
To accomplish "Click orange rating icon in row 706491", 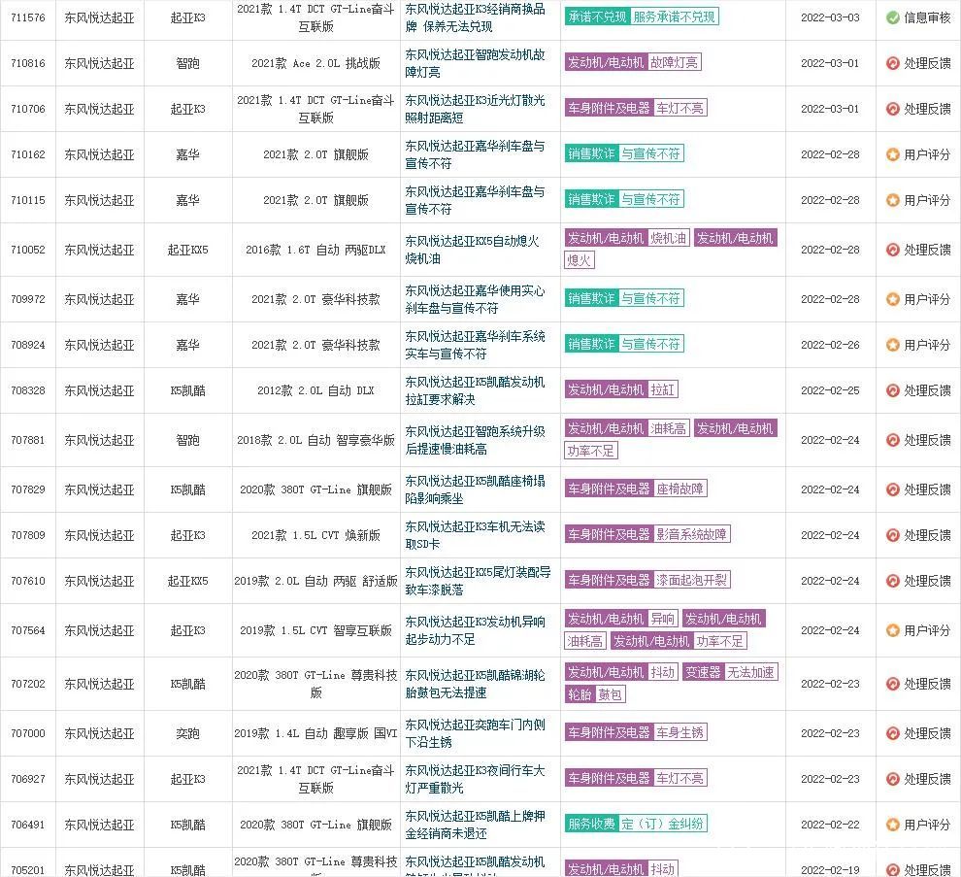I will [892, 825].
